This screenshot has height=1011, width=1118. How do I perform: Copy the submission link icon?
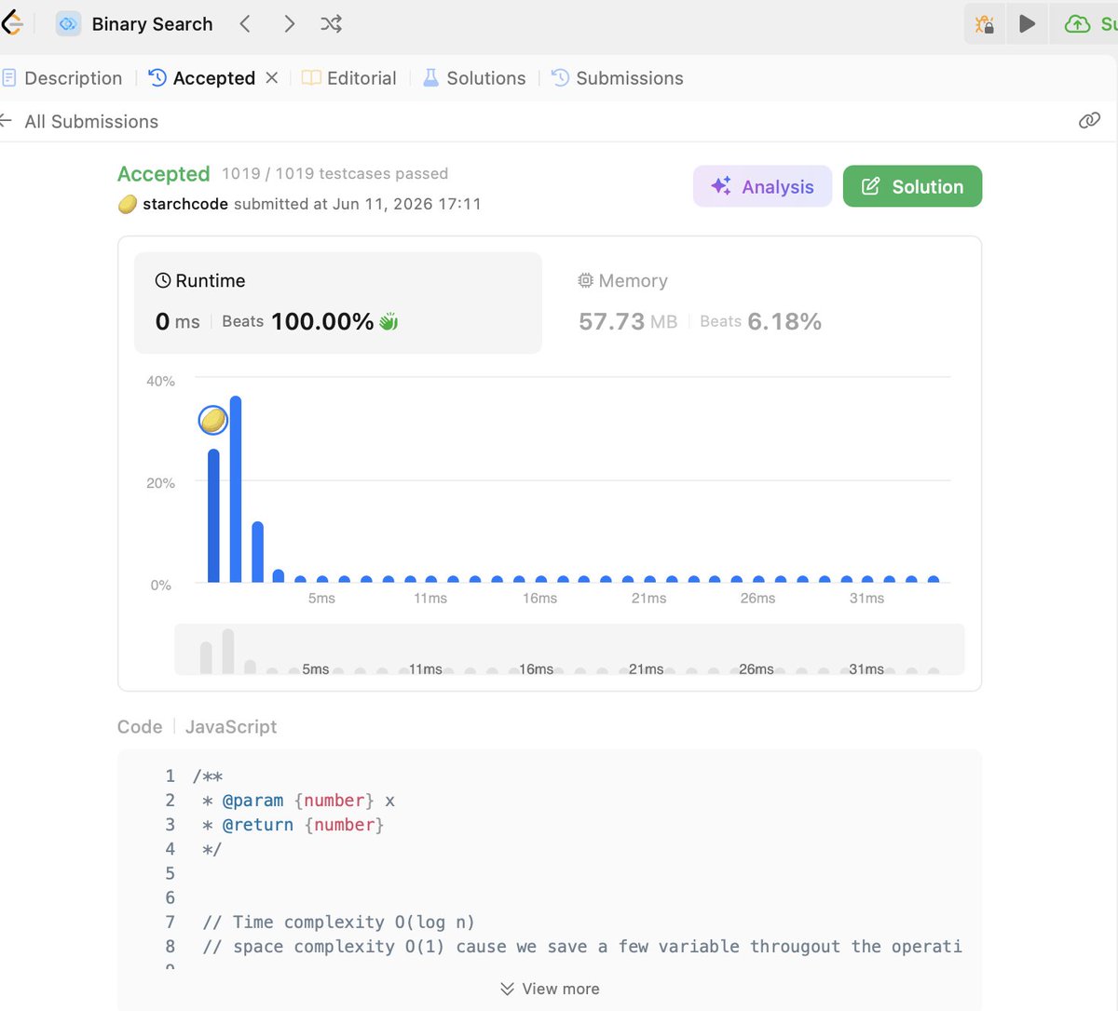point(1089,121)
